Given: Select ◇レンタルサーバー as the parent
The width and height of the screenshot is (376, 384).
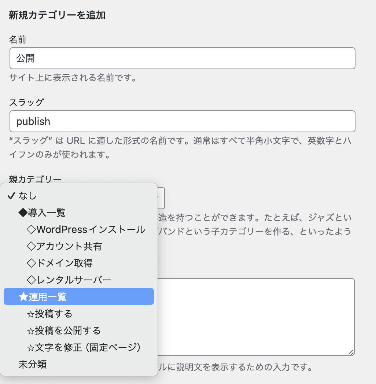Looking at the screenshot, I should pyautogui.click(x=69, y=280).
